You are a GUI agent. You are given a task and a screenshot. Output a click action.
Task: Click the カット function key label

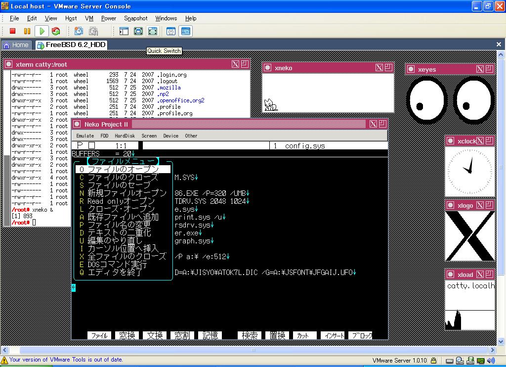pos(305,335)
